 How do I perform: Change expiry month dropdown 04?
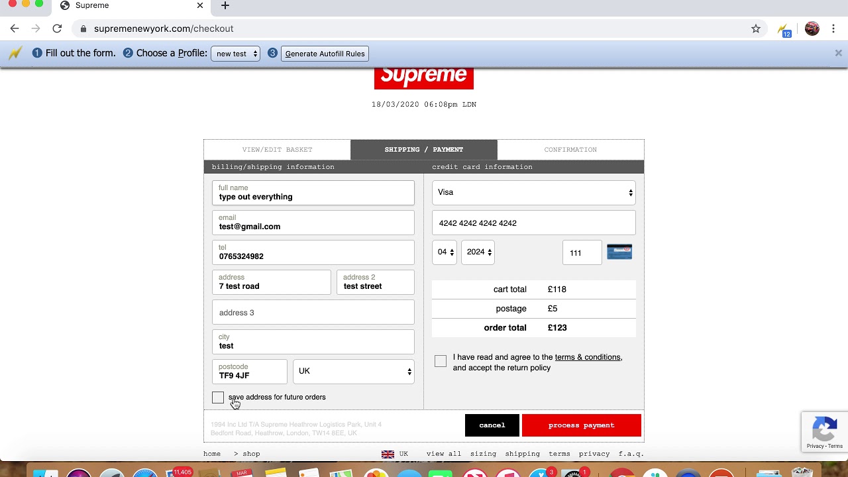coord(445,252)
